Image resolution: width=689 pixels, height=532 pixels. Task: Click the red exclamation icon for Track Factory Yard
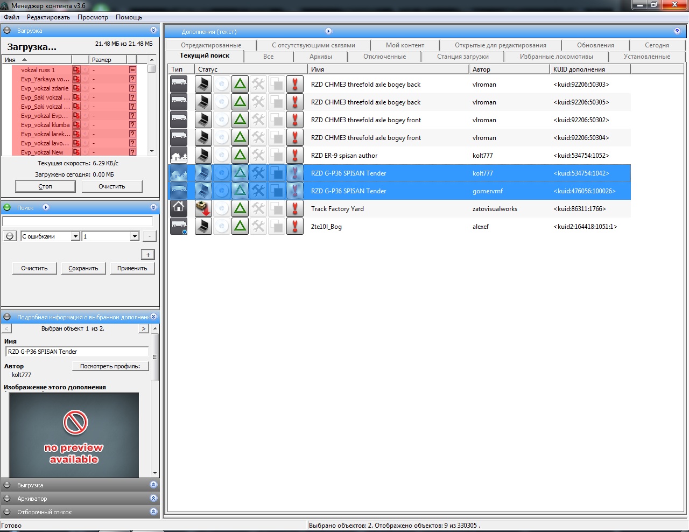[294, 208]
